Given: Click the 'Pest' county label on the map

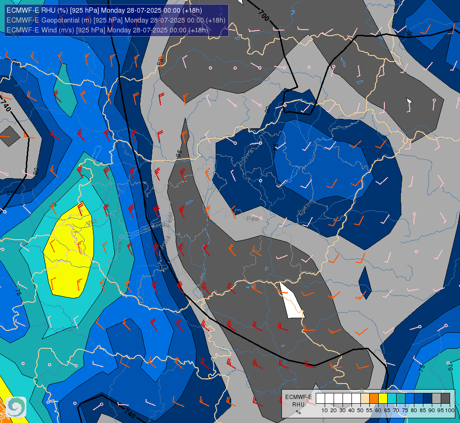Looking at the screenshot, I should [x=253, y=219].
